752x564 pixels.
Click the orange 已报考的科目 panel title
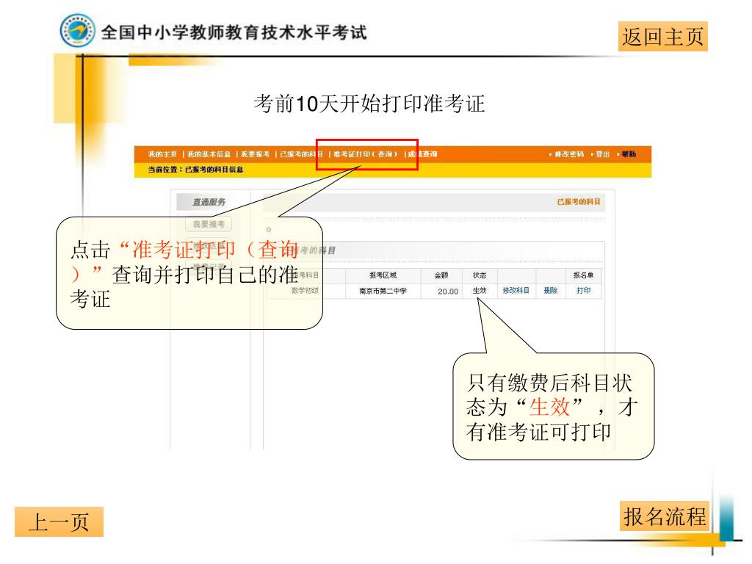[x=579, y=202]
